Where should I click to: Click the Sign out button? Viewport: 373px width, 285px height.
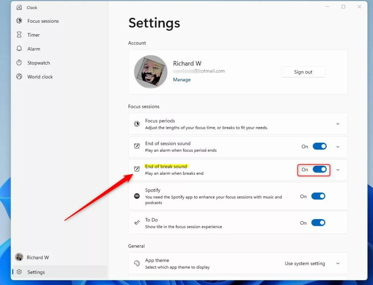(x=303, y=72)
